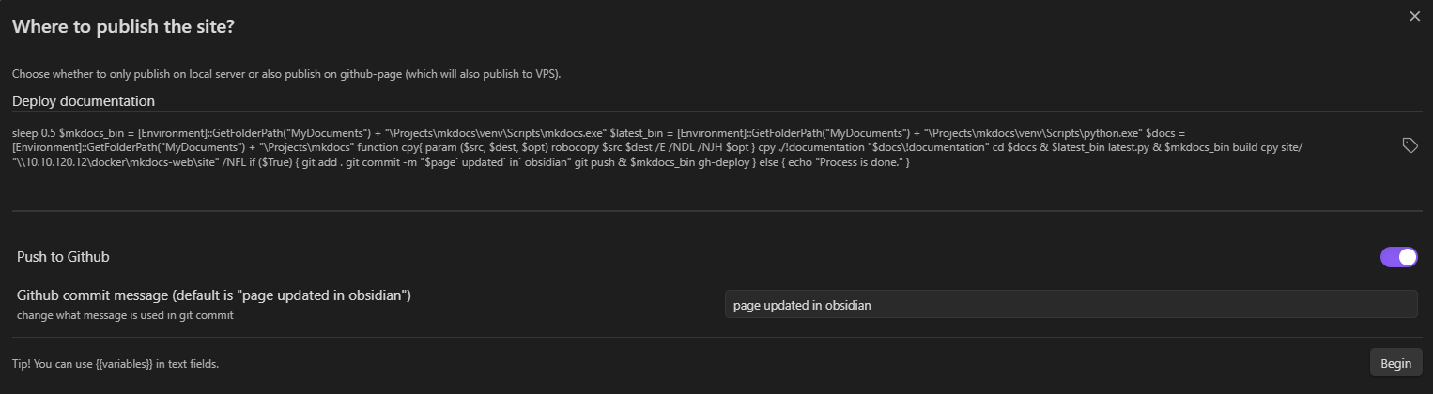Focus the Github commit message text field
1433x394 pixels.
tap(1070, 305)
